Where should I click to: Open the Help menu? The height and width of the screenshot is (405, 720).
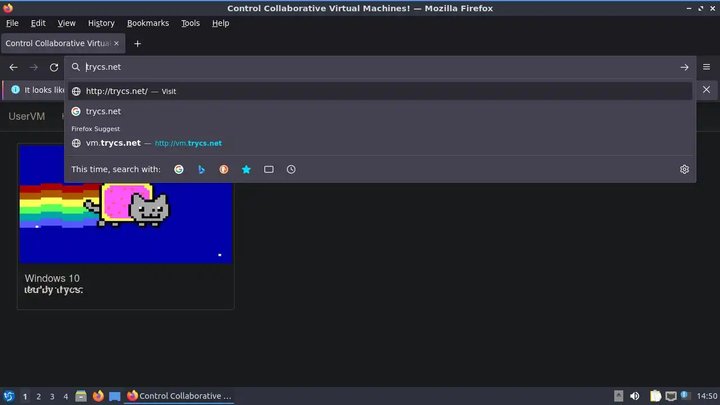click(220, 23)
